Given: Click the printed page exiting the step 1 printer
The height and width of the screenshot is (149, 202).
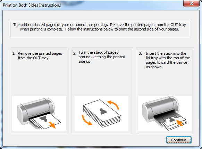Looking at the screenshot, I should pos(46,122).
